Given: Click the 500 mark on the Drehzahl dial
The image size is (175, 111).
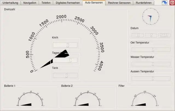Looking at the screenshot, I should click(27, 54).
